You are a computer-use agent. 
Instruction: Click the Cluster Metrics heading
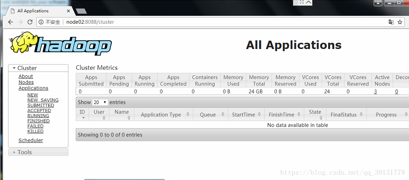pos(97,68)
